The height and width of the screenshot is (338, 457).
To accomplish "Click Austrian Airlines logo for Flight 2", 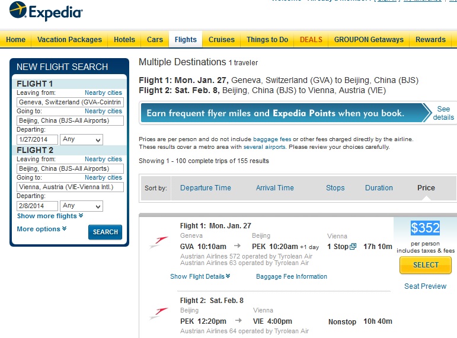I will 158,314.
